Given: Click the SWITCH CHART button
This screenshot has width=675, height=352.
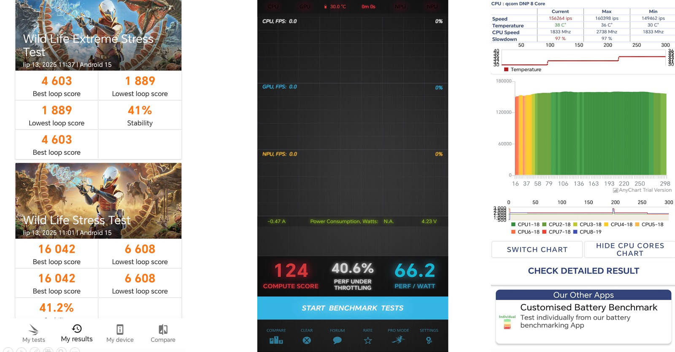Looking at the screenshot, I should coord(537,250).
